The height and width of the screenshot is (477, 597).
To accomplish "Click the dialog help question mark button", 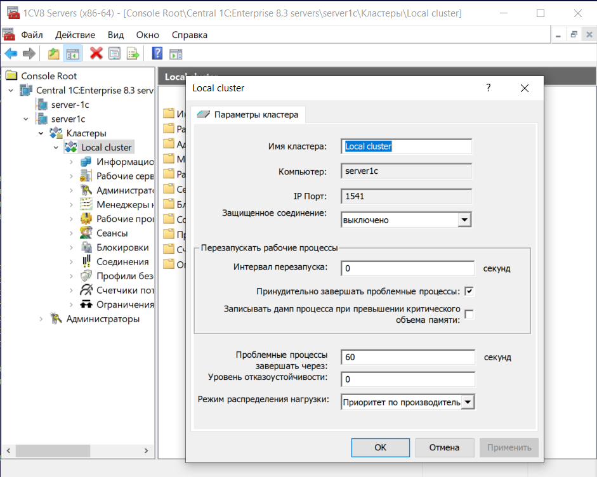I will (488, 88).
